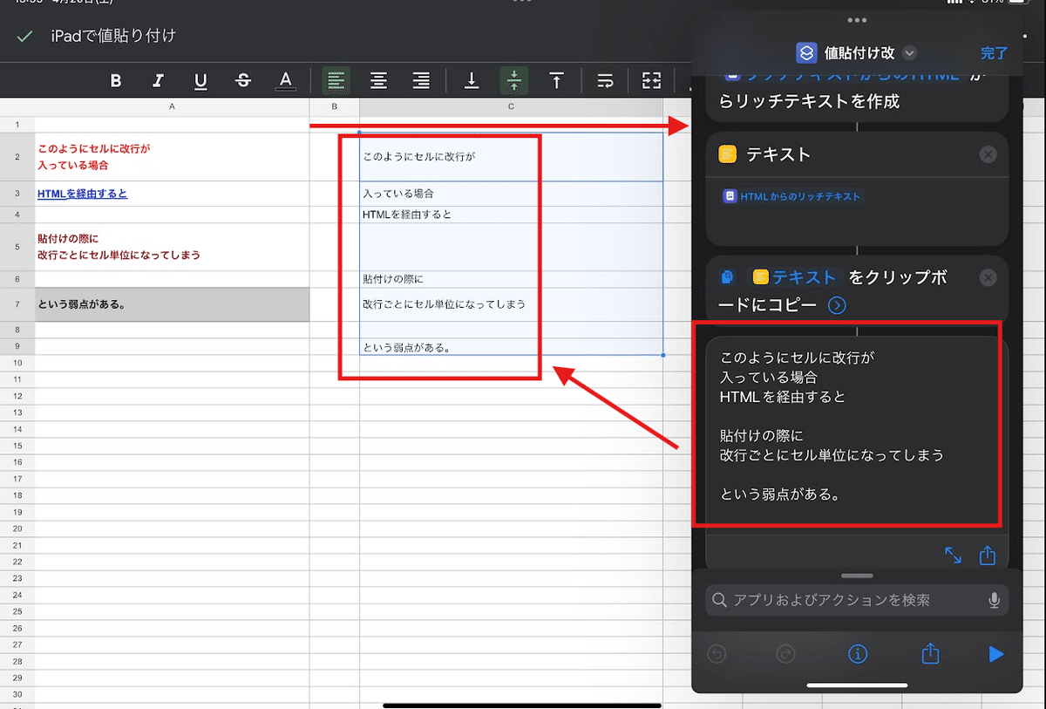Screen dimensions: 1046x709
Task: Expand the clipboard copy action options arrow
Action: (837, 305)
